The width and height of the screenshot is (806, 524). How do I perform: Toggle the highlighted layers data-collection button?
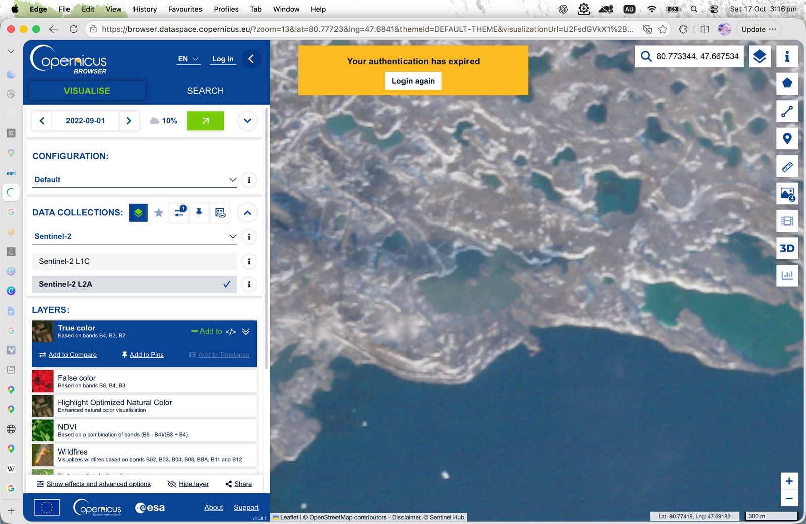(x=138, y=213)
